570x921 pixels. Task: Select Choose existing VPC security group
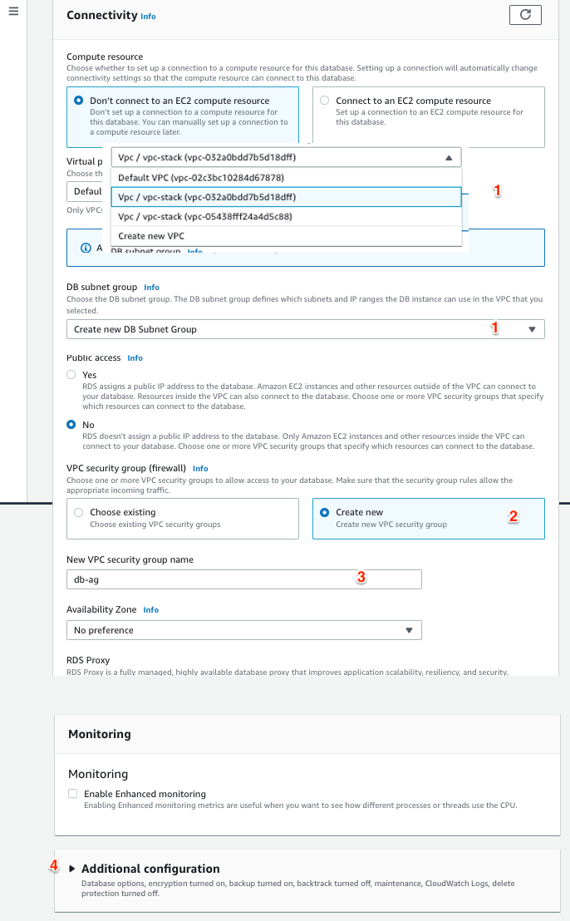[79, 513]
